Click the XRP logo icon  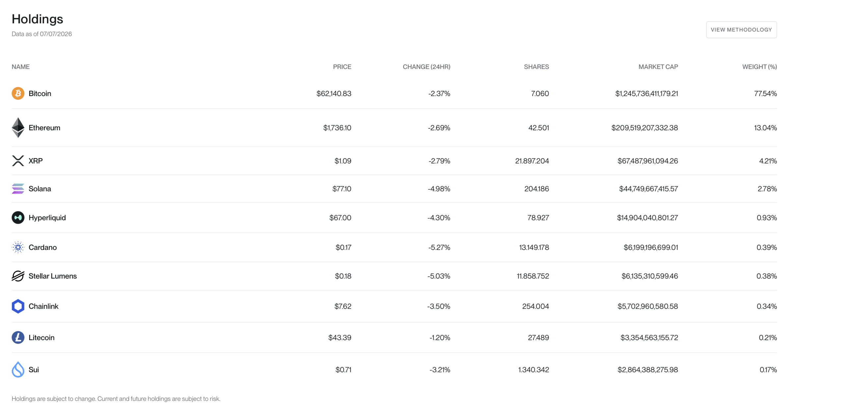[x=18, y=161]
